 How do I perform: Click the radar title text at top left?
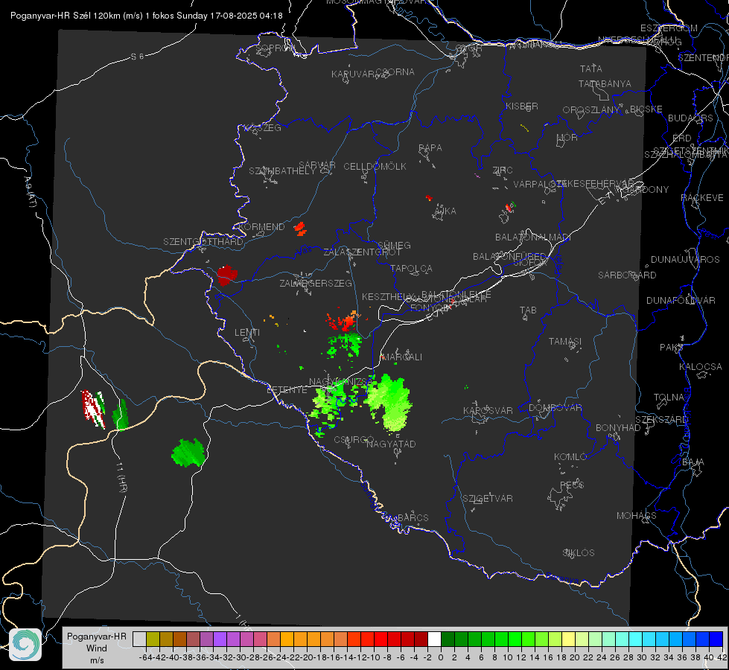pos(147,16)
